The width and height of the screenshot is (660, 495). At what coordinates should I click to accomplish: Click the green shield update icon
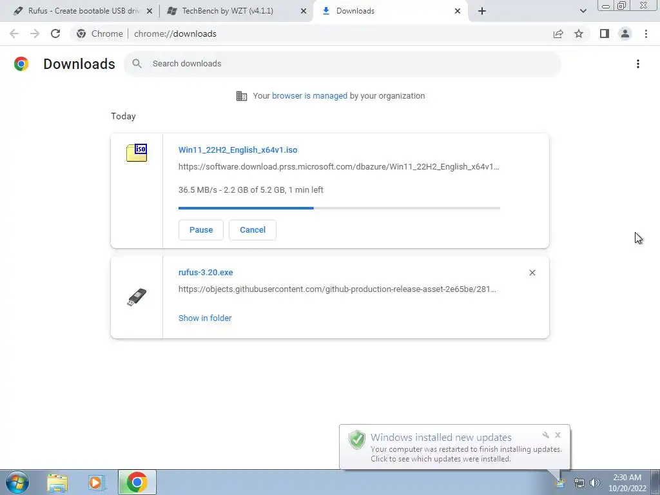pyautogui.click(x=357, y=440)
